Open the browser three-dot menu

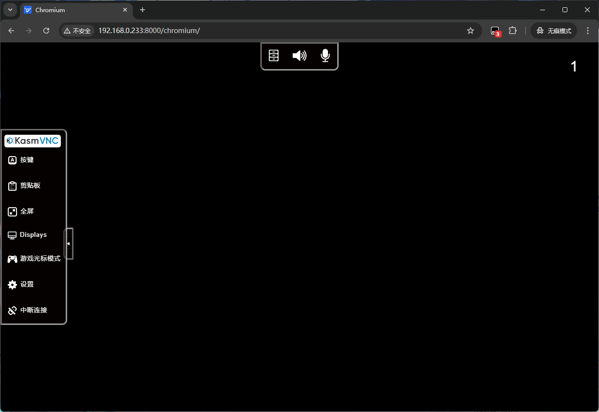point(588,31)
